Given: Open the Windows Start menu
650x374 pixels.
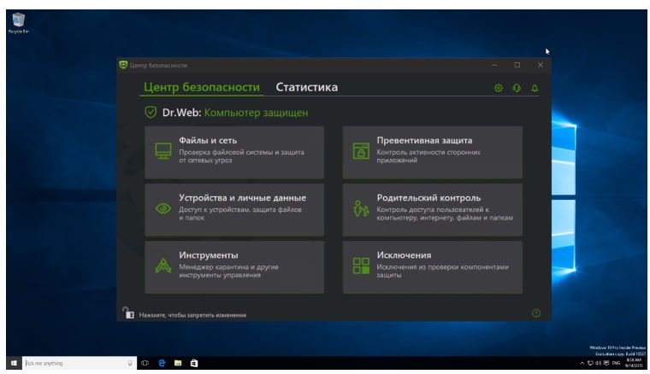Looking at the screenshot, I should (x=14, y=363).
